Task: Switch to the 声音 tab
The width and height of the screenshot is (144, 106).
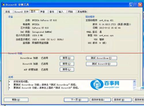Action: click(x=43, y=12)
